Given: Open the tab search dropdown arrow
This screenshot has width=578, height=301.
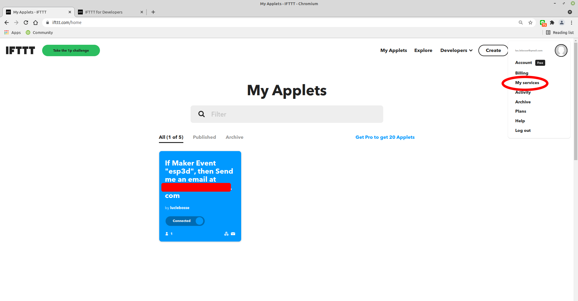Looking at the screenshot, I should (x=570, y=12).
